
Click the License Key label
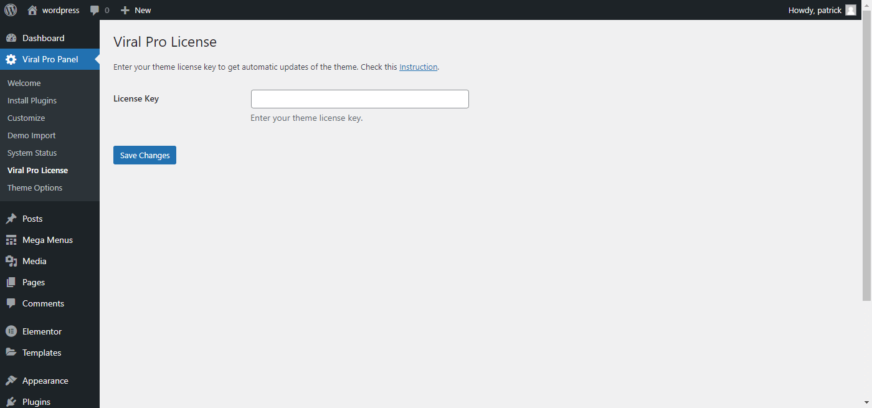(136, 98)
